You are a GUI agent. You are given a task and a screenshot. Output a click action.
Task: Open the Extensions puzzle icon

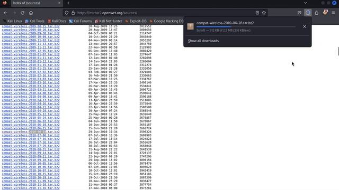tap(317, 13)
